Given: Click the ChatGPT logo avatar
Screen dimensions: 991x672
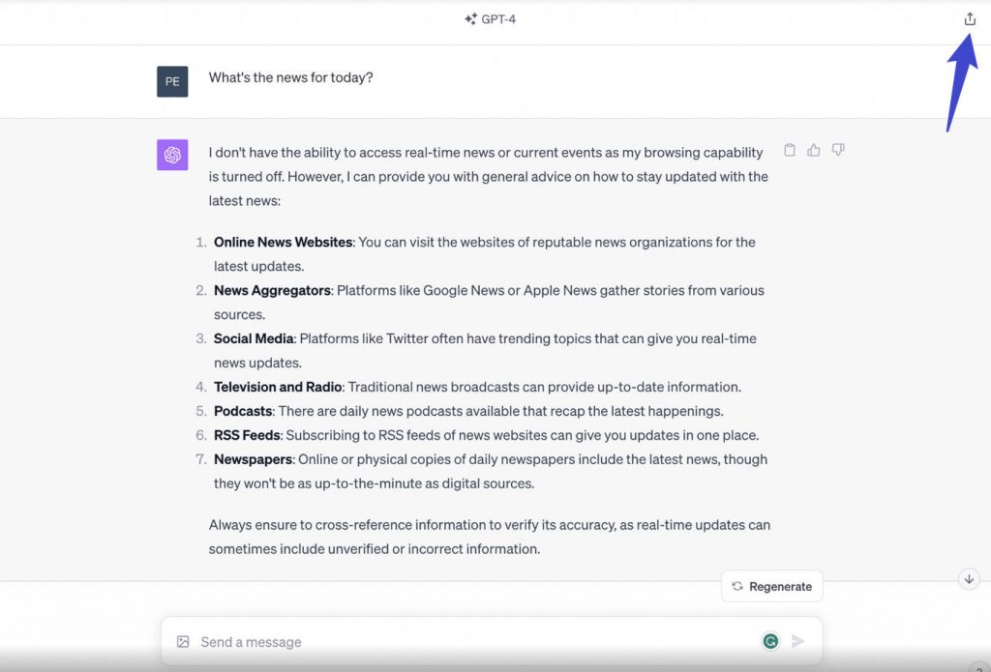Looking at the screenshot, I should click(x=172, y=155).
